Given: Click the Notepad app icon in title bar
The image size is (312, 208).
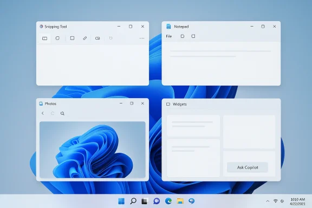Looking at the screenshot, I should 168,27.
